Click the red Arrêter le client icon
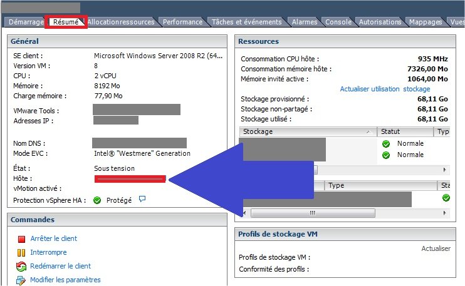 (x=21, y=239)
